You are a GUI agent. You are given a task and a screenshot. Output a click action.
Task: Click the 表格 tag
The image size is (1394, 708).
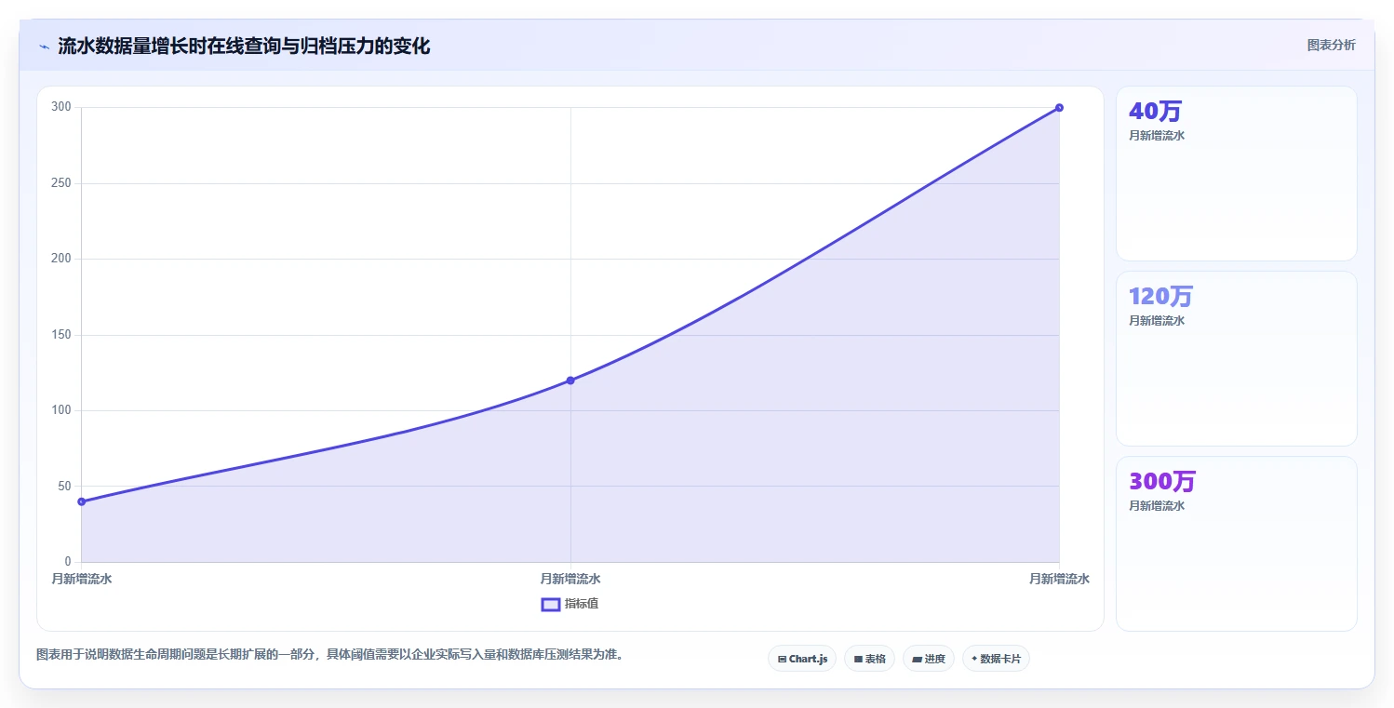point(869,659)
